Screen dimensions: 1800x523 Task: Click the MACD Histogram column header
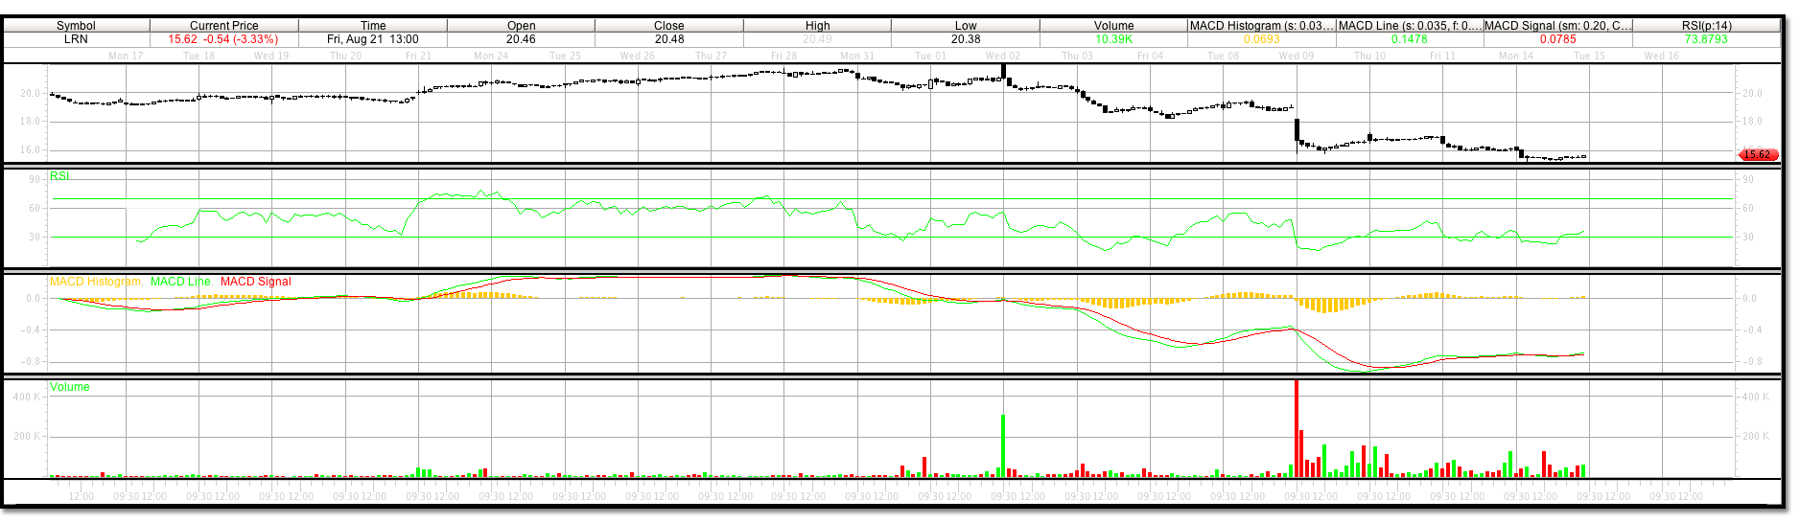(1261, 26)
